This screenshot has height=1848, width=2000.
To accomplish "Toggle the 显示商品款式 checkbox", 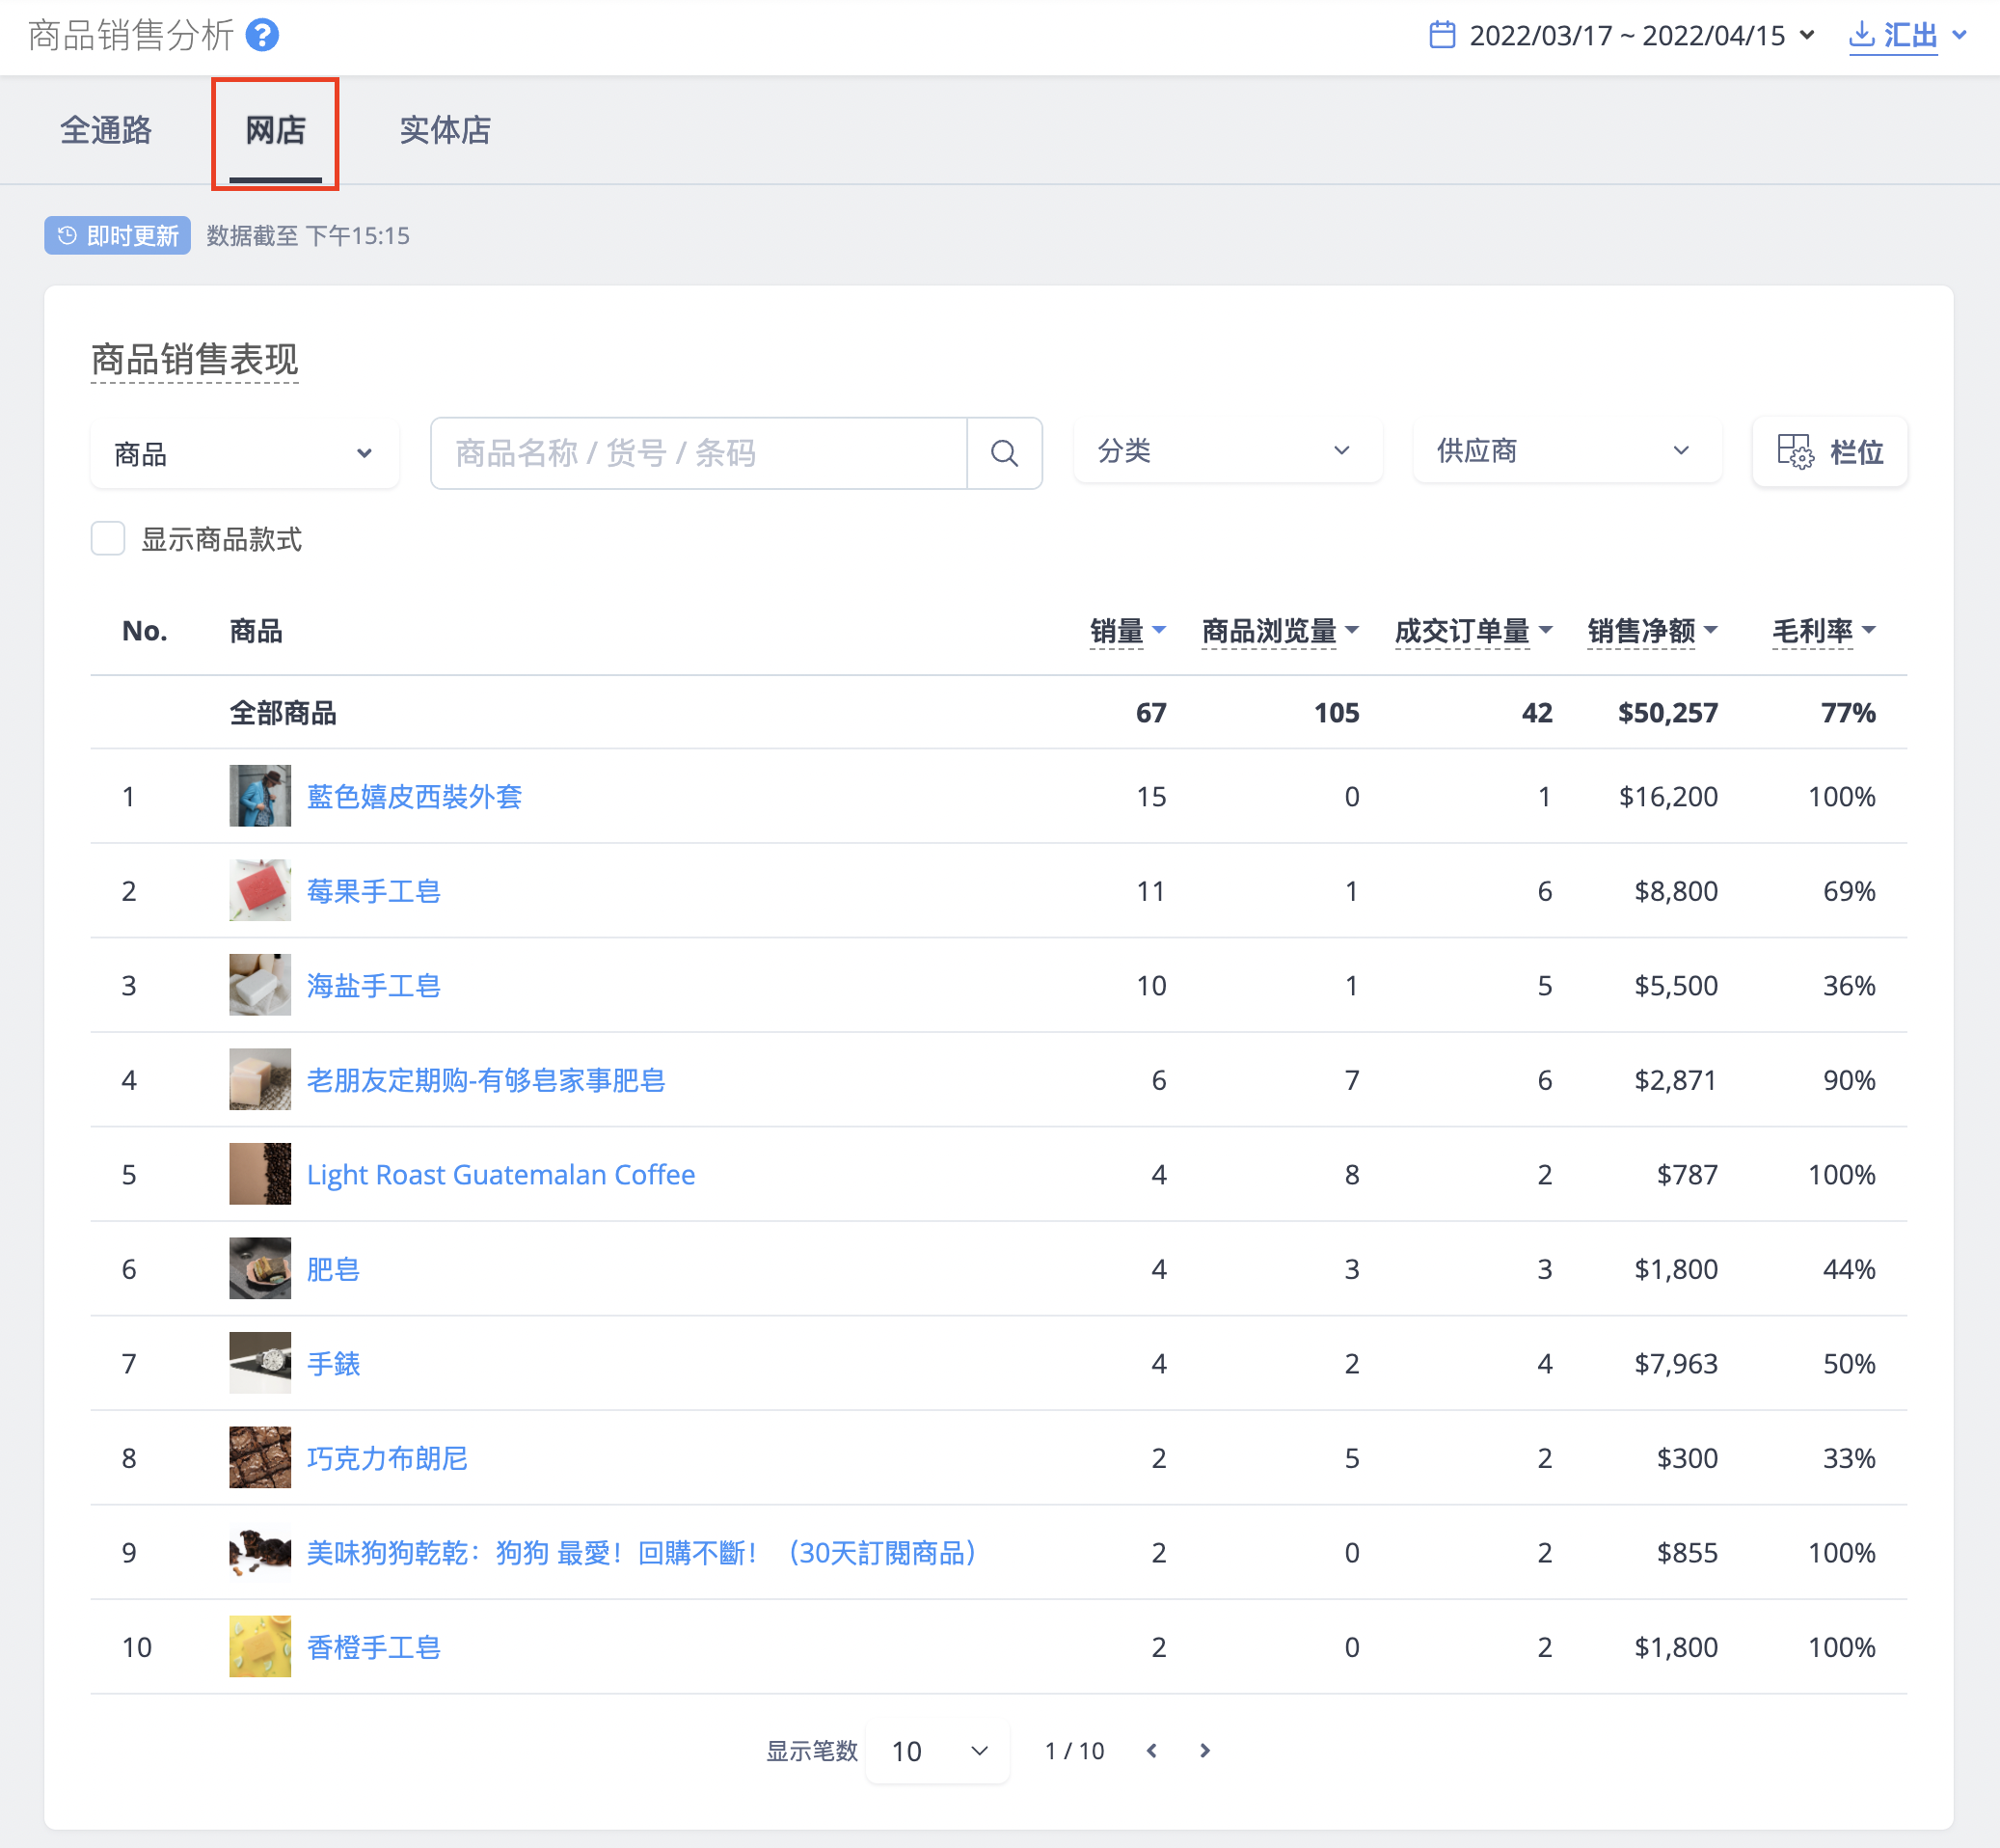I will point(108,539).
